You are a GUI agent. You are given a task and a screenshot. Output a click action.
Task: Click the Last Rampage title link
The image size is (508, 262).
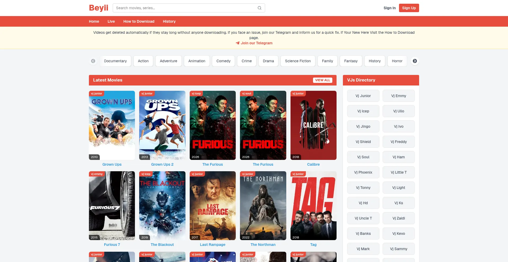coord(213,245)
